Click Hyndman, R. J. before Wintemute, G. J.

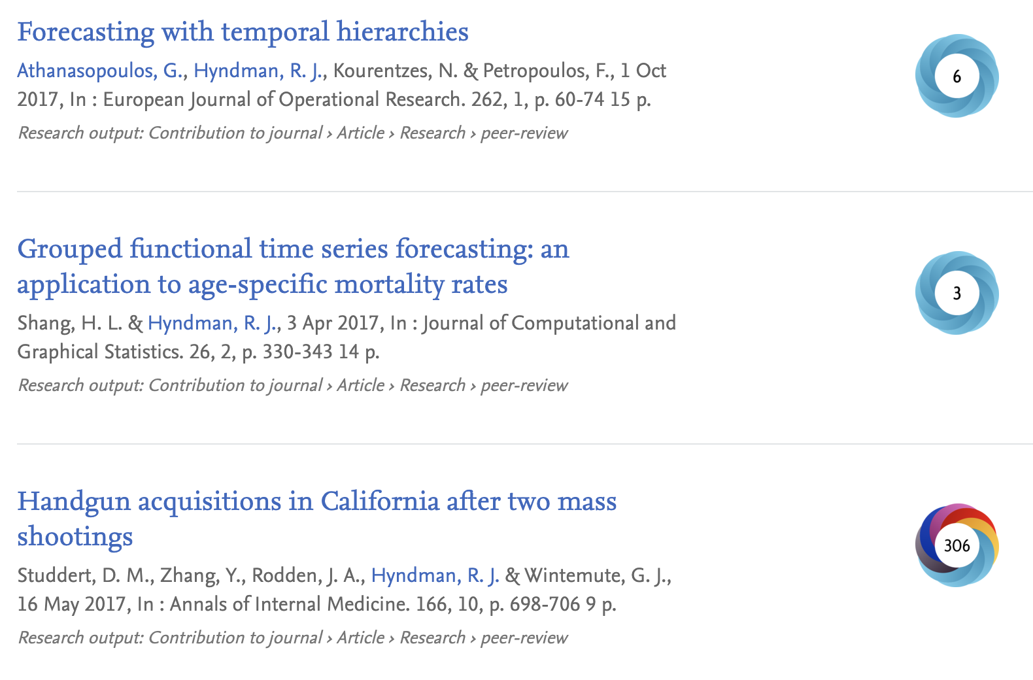[435, 575]
